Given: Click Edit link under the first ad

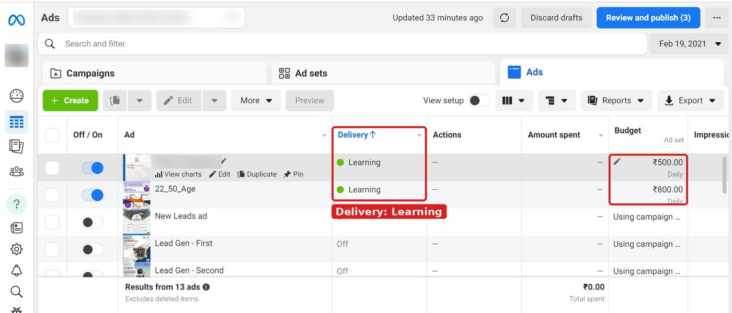Looking at the screenshot, I should pos(220,174).
